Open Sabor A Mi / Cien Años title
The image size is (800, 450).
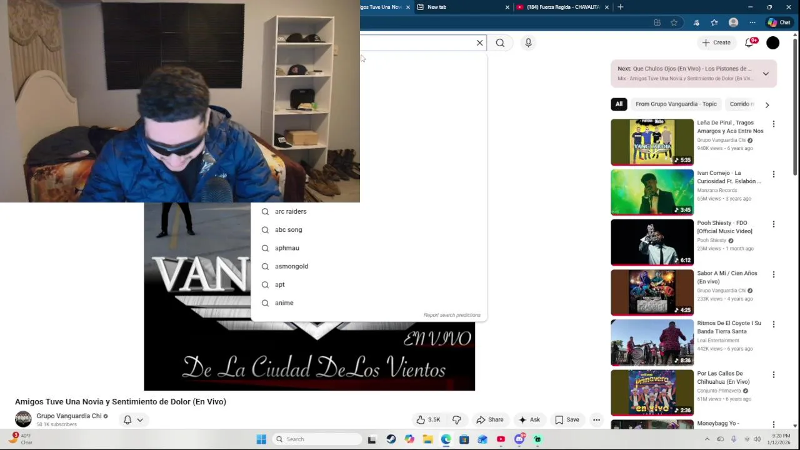click(727, 277)
